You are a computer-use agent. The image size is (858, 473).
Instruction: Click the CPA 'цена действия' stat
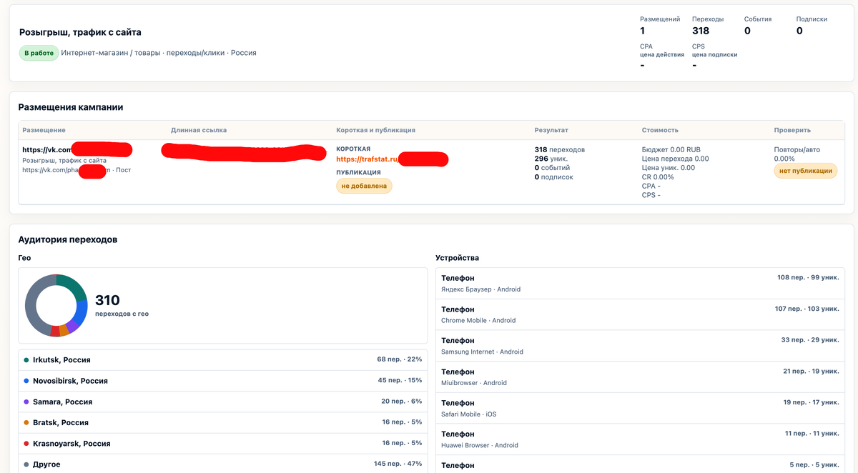point(662,56)
